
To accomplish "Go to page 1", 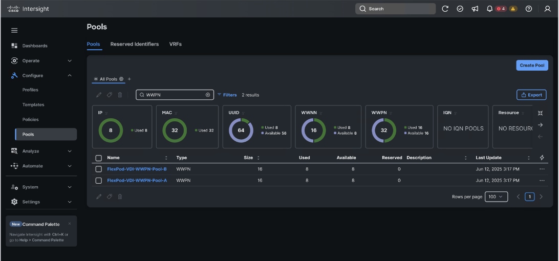I will coord(530,197).
